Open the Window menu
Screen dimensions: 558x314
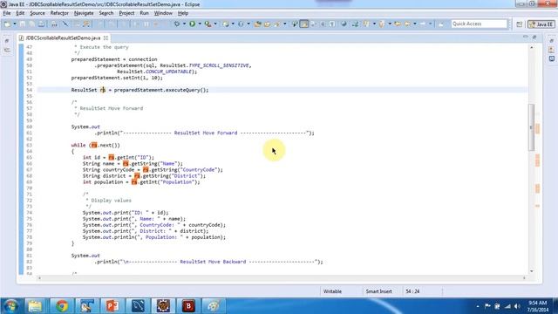tap(163, 13)
